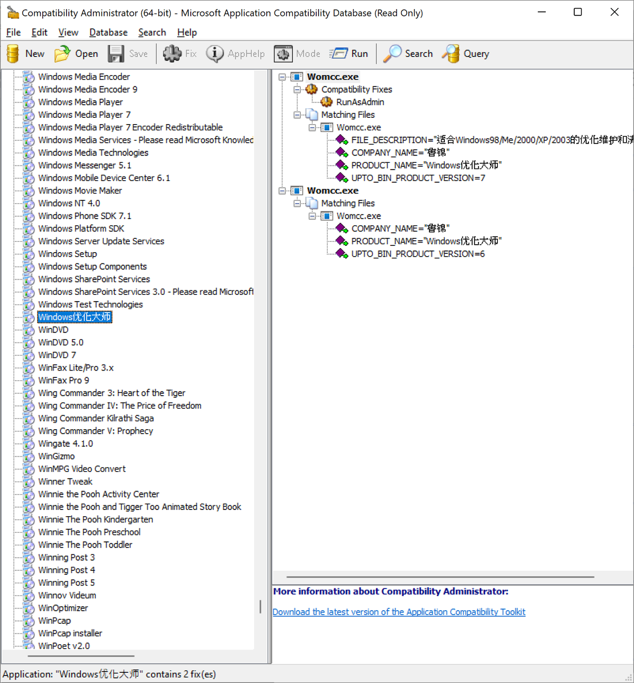Select Winnie The Pooh Toddler entry

coord(85,545)
